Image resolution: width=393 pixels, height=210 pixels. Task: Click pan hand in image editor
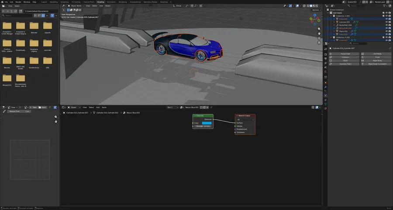(56, 121)
